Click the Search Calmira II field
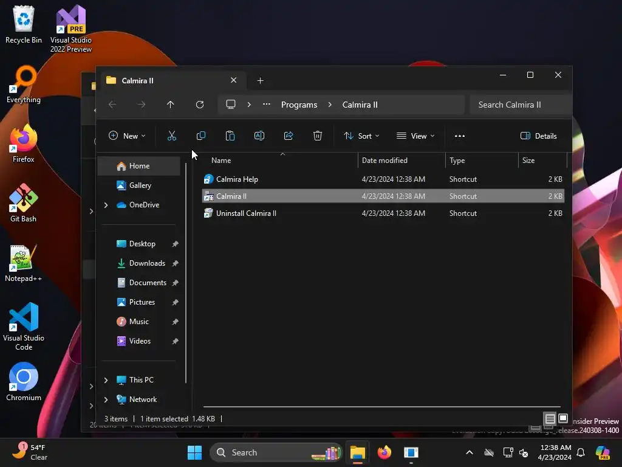This screenshot has height=467, width=622. [521, 105]
